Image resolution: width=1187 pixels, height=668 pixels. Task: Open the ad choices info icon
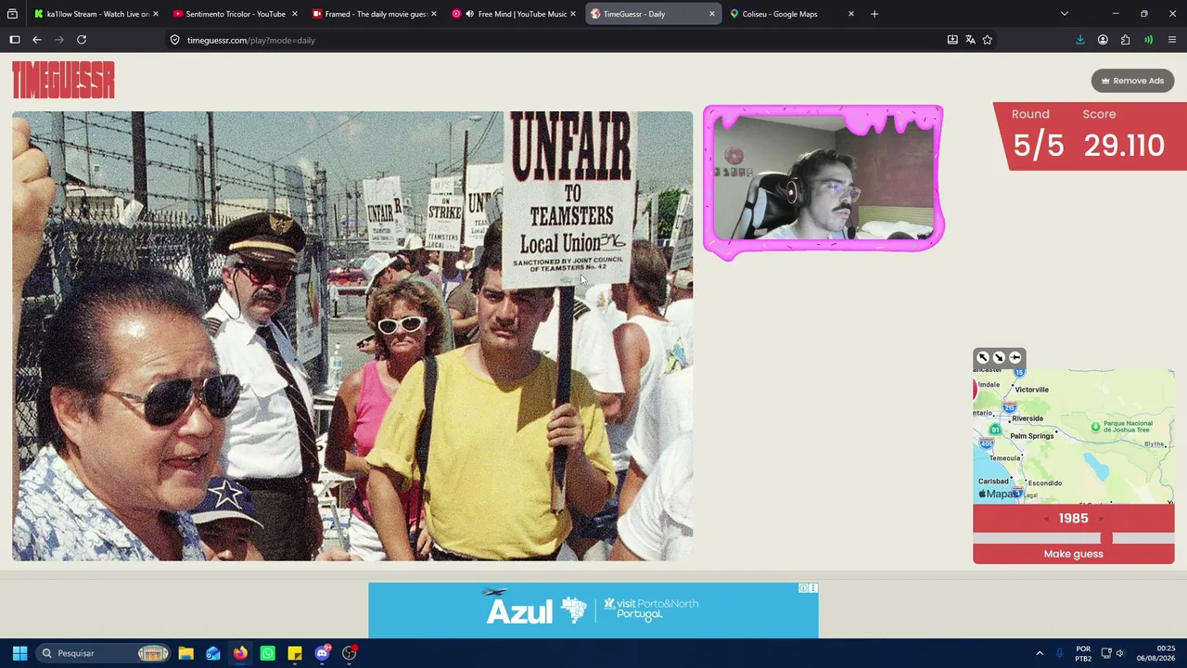click(804, 588)
